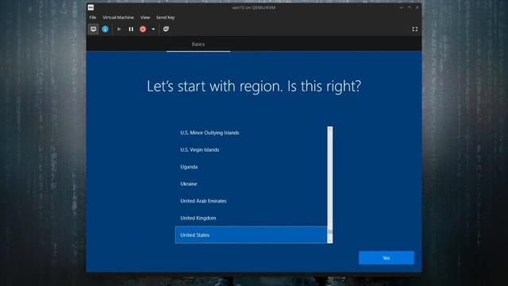Open the virt-manager window icon menu
Viewport: 508px width, 286px height.
[x=90, y=7]
